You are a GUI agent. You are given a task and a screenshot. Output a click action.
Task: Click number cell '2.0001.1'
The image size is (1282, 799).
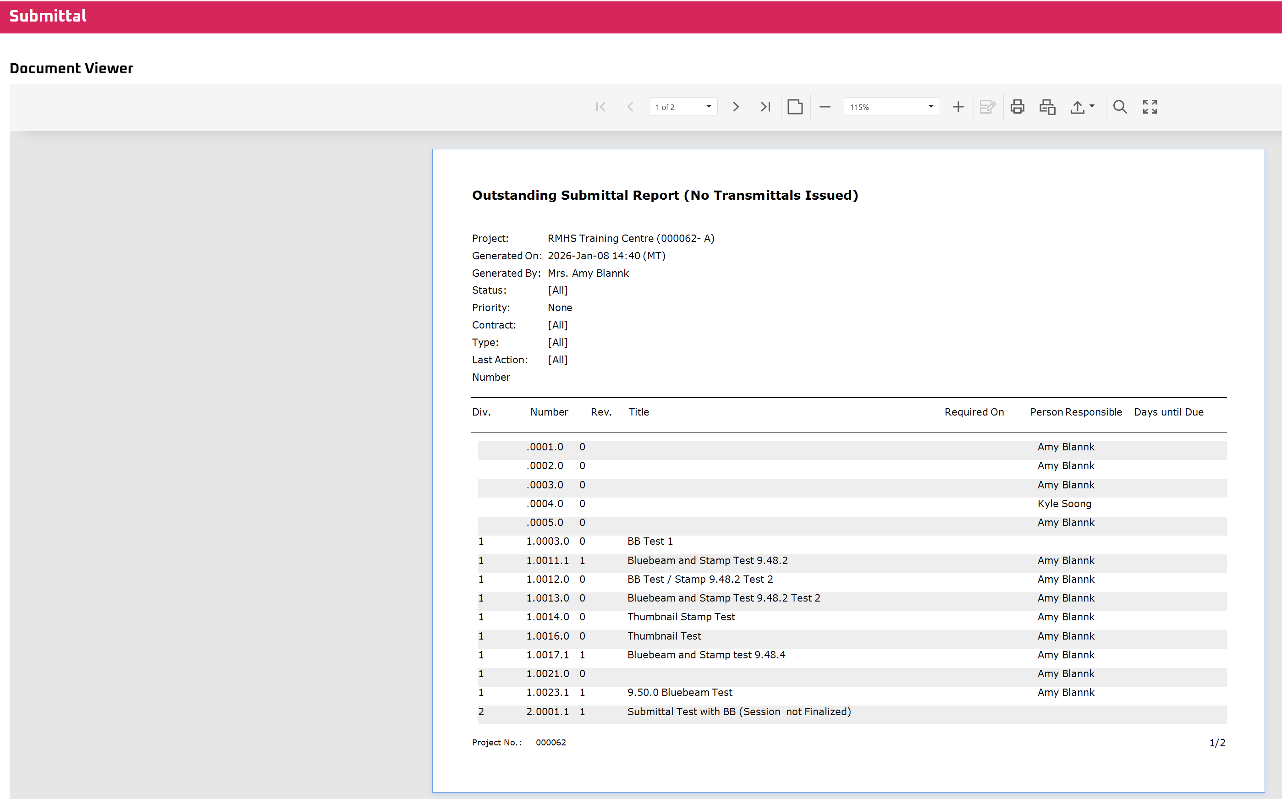click(x=547, y=711)
